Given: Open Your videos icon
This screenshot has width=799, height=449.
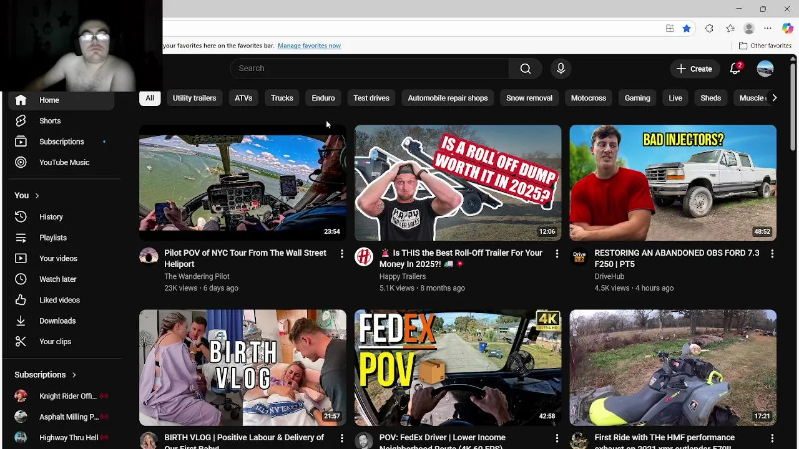Looking at the screenshot, I should 21,258.
